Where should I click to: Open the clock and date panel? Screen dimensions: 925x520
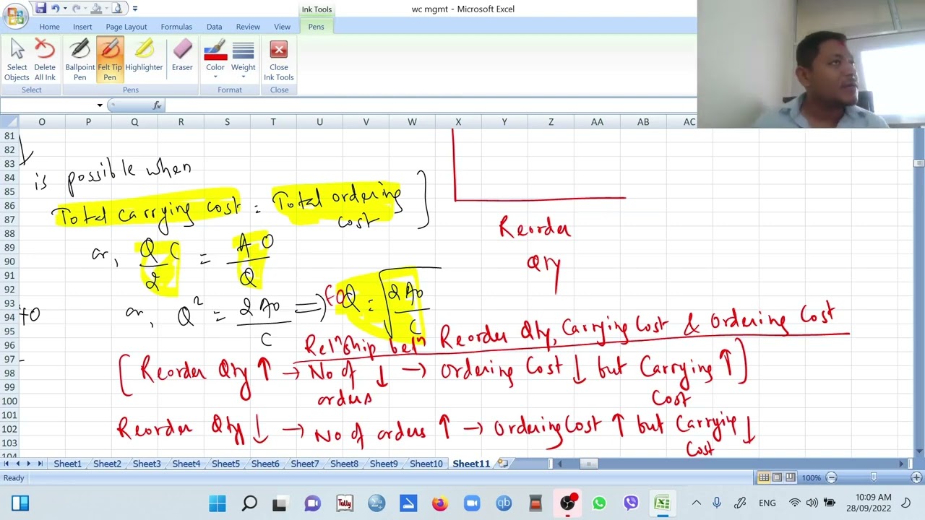tap(874, 503)
